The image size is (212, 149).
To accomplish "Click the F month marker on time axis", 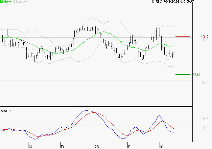I will click(129, 147).
